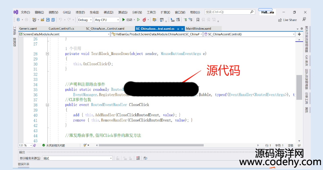Click the this.OnCloseClick() code line
Screen dimensions: 323x170
point(93,64)
